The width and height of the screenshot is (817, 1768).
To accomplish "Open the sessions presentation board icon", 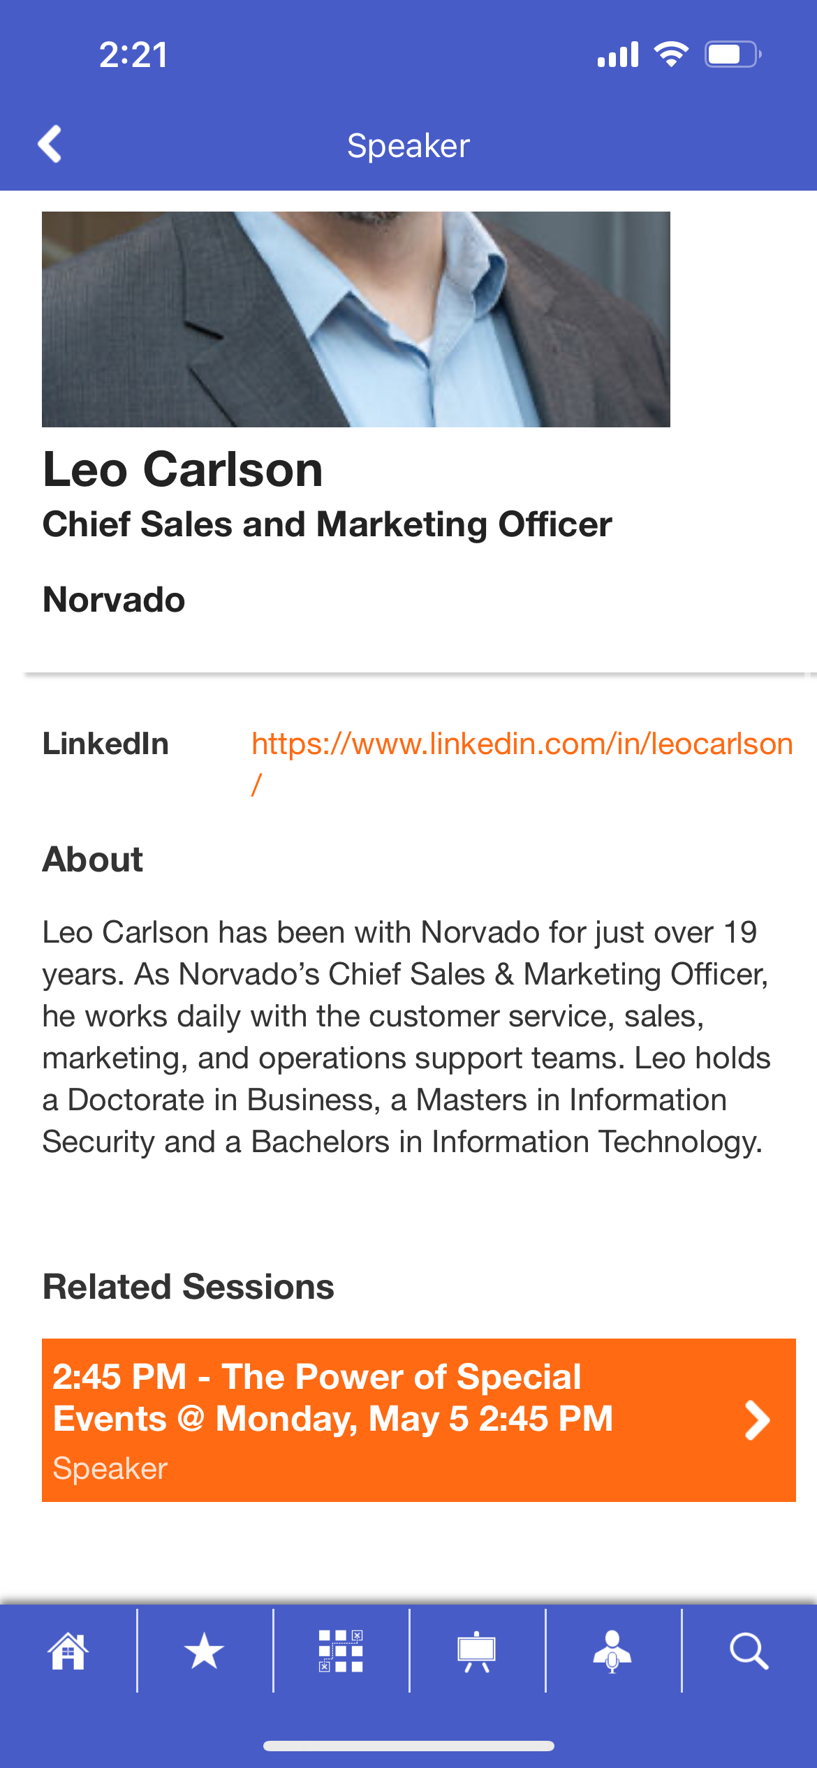I will 476,1651.
